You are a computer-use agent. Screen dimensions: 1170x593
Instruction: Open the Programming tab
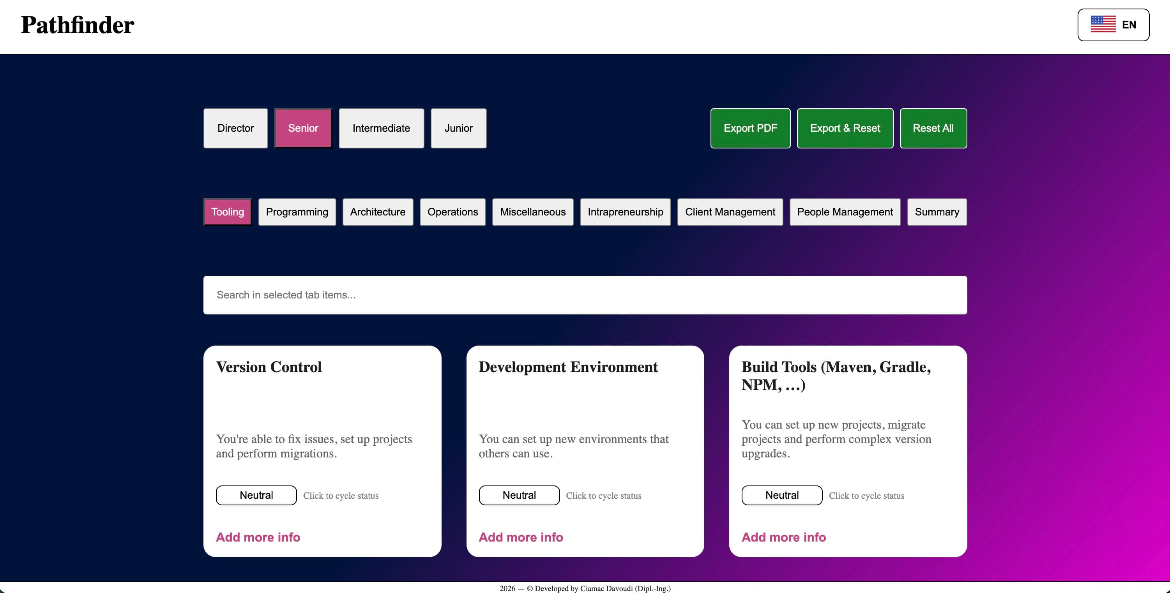pos(297,212)
